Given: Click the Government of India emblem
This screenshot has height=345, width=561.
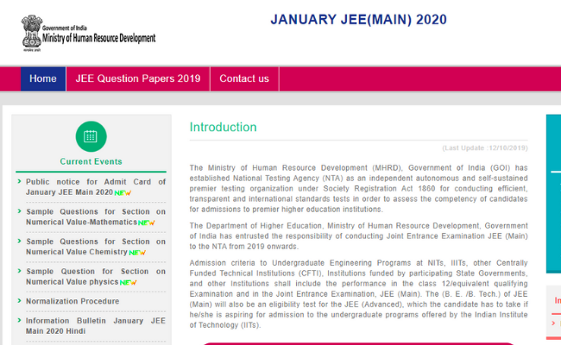Looking at the screenshot, I should [x=30, y=33].
